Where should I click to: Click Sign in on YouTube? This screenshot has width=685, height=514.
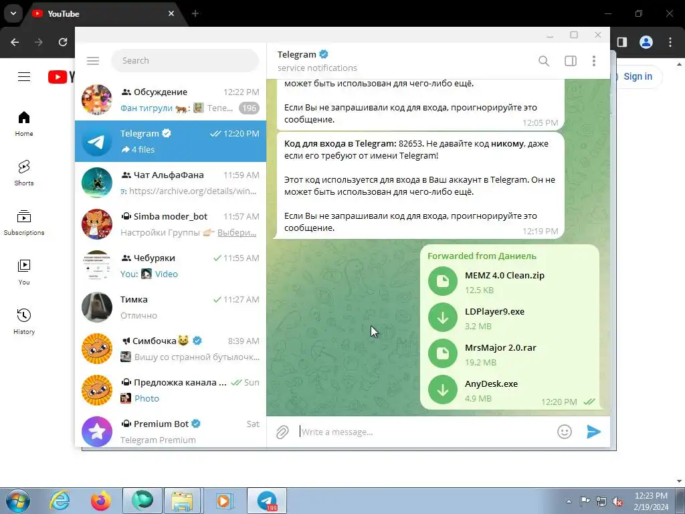tap(638, 76)
